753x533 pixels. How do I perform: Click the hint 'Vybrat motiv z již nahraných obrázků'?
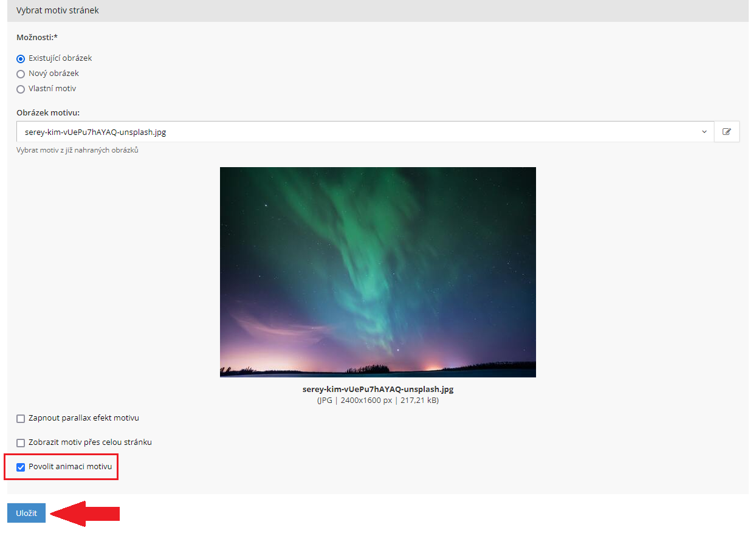click(77, 150)
